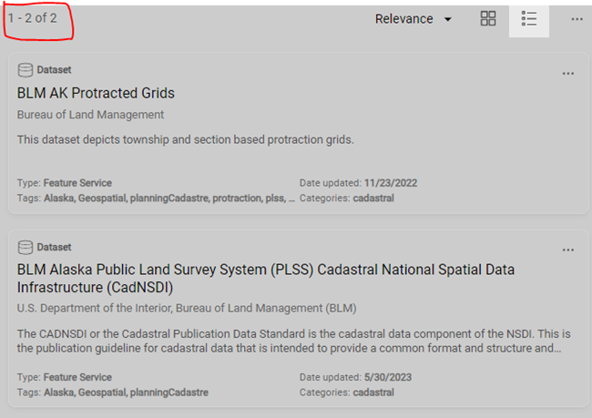Click the '1 - 2 of 2' results count
The height and width of the screenshot is (418, 592).
pos(33,18)
